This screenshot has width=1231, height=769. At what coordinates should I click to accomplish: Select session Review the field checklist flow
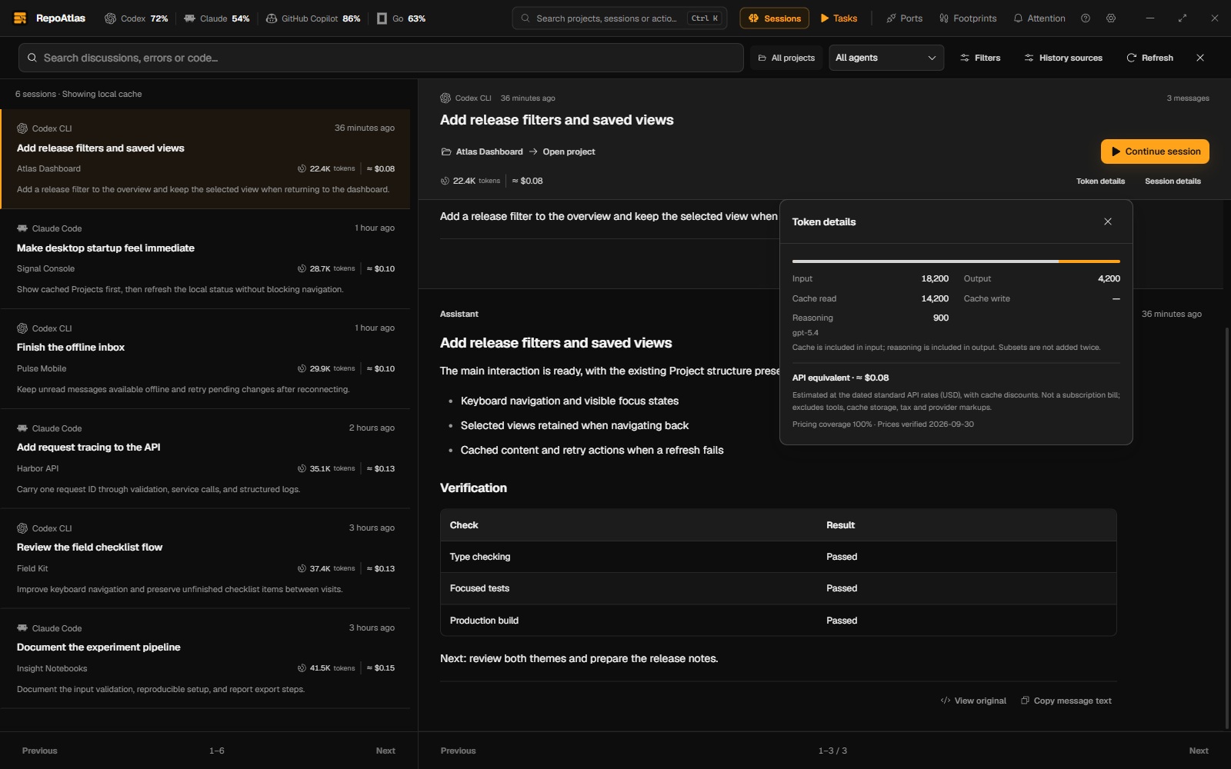205,558
